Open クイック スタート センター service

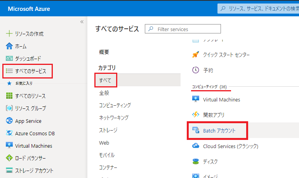(226, 55)
